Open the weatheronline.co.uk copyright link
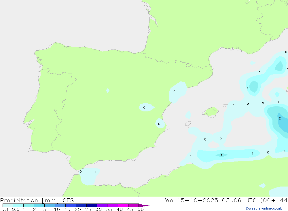The width and height of the screenshot is (288, 211). coord(264,208)
